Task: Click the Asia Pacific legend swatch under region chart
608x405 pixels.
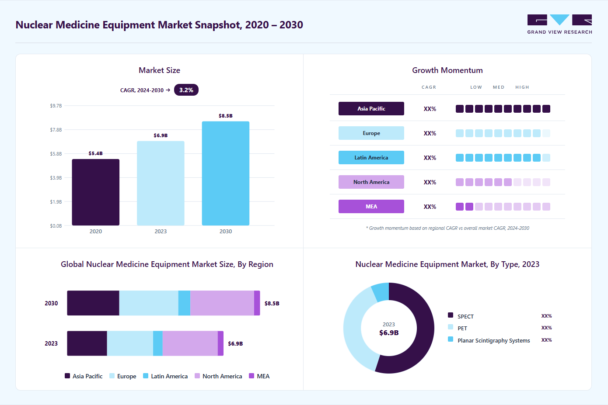Action: click(x=67, y=376)
